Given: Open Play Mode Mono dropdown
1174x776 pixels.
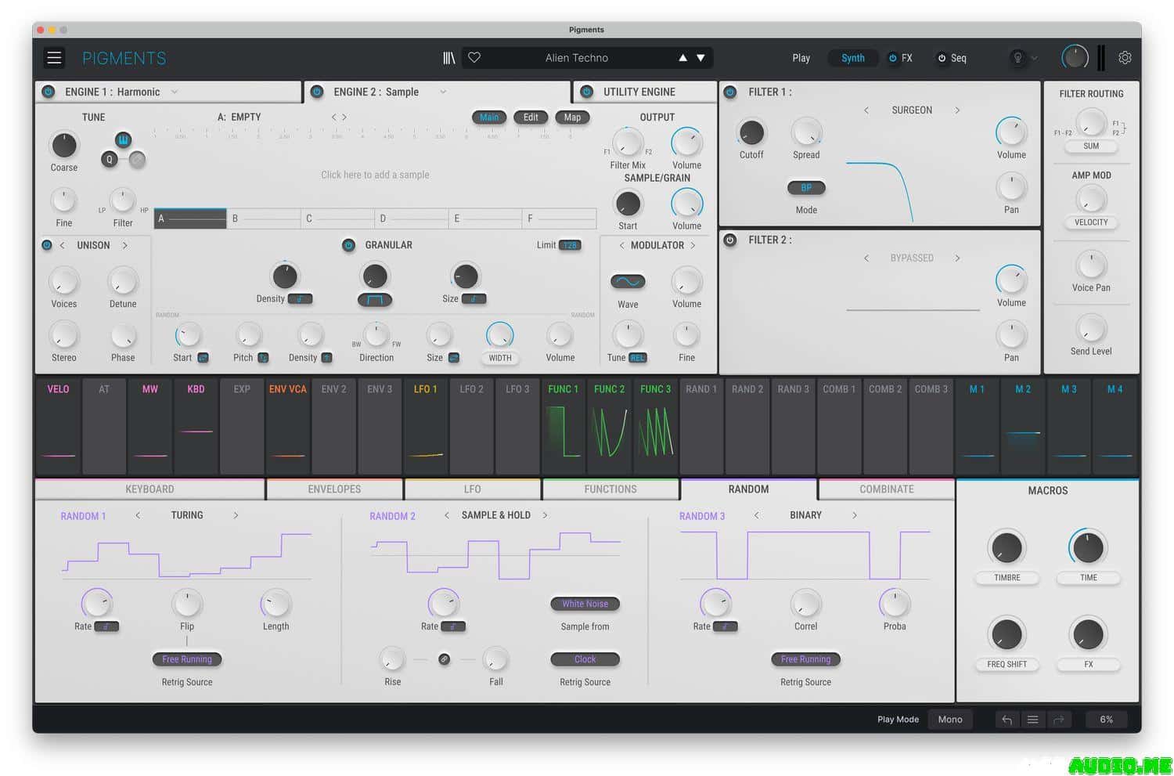Looking at the screenshot, I should tap(950, 720).
